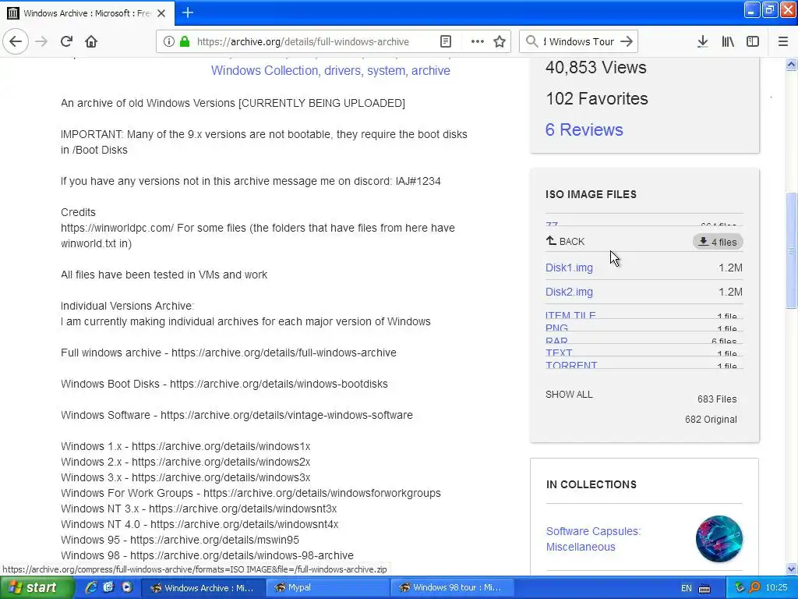Download all 4 files button
798x599 pixels.
click(x=718, y=242)
